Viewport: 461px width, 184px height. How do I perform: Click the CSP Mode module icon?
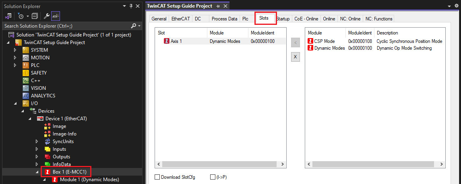[x=310, y=41]
